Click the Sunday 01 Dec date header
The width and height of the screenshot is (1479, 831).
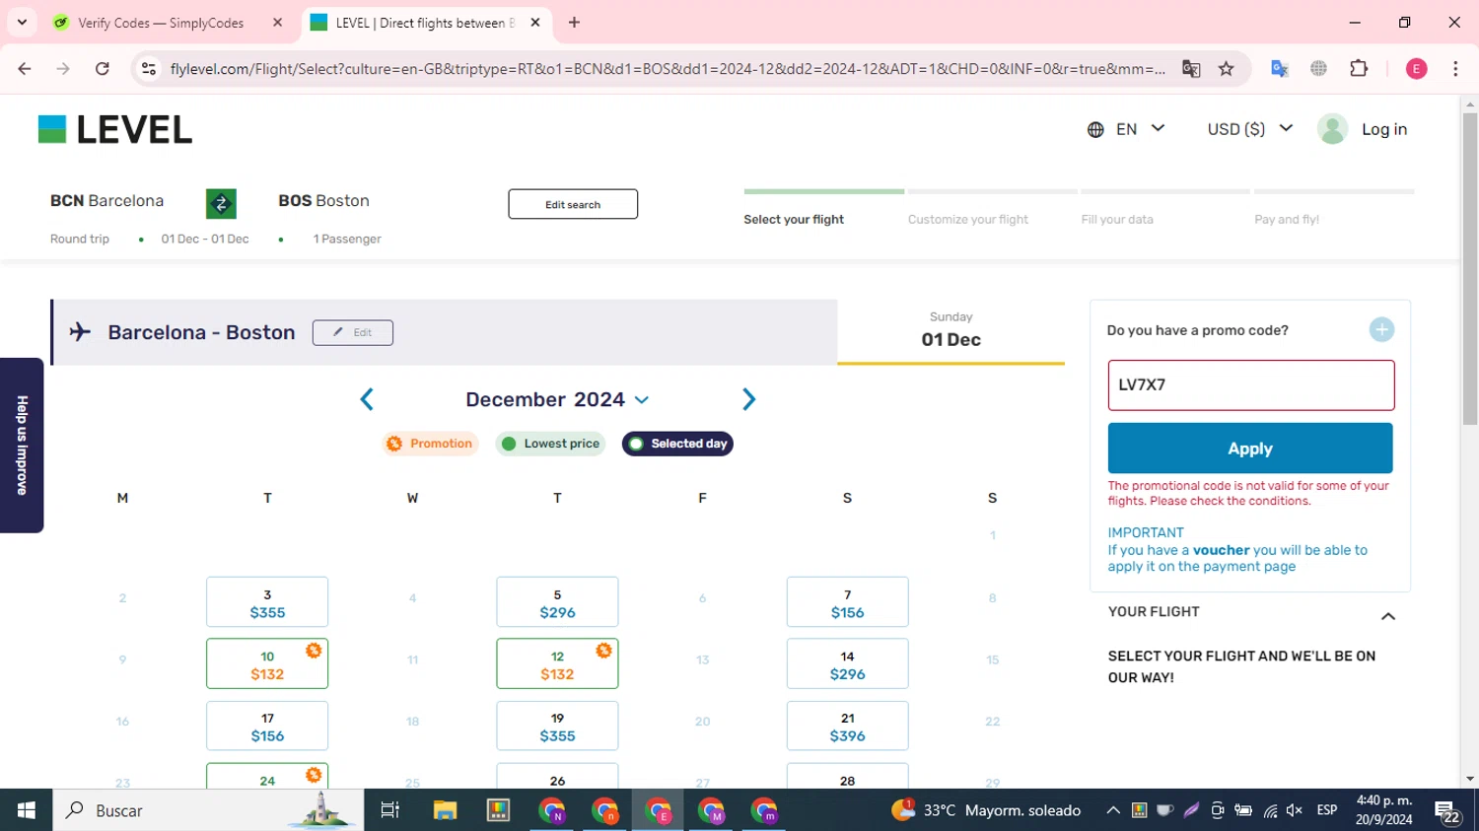951,331
